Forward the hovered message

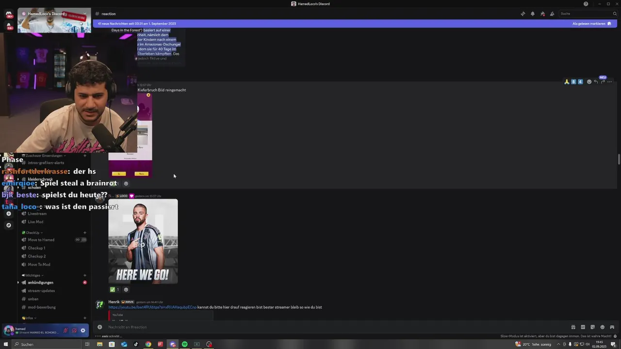pyautogui.click(x=603, y=82)
